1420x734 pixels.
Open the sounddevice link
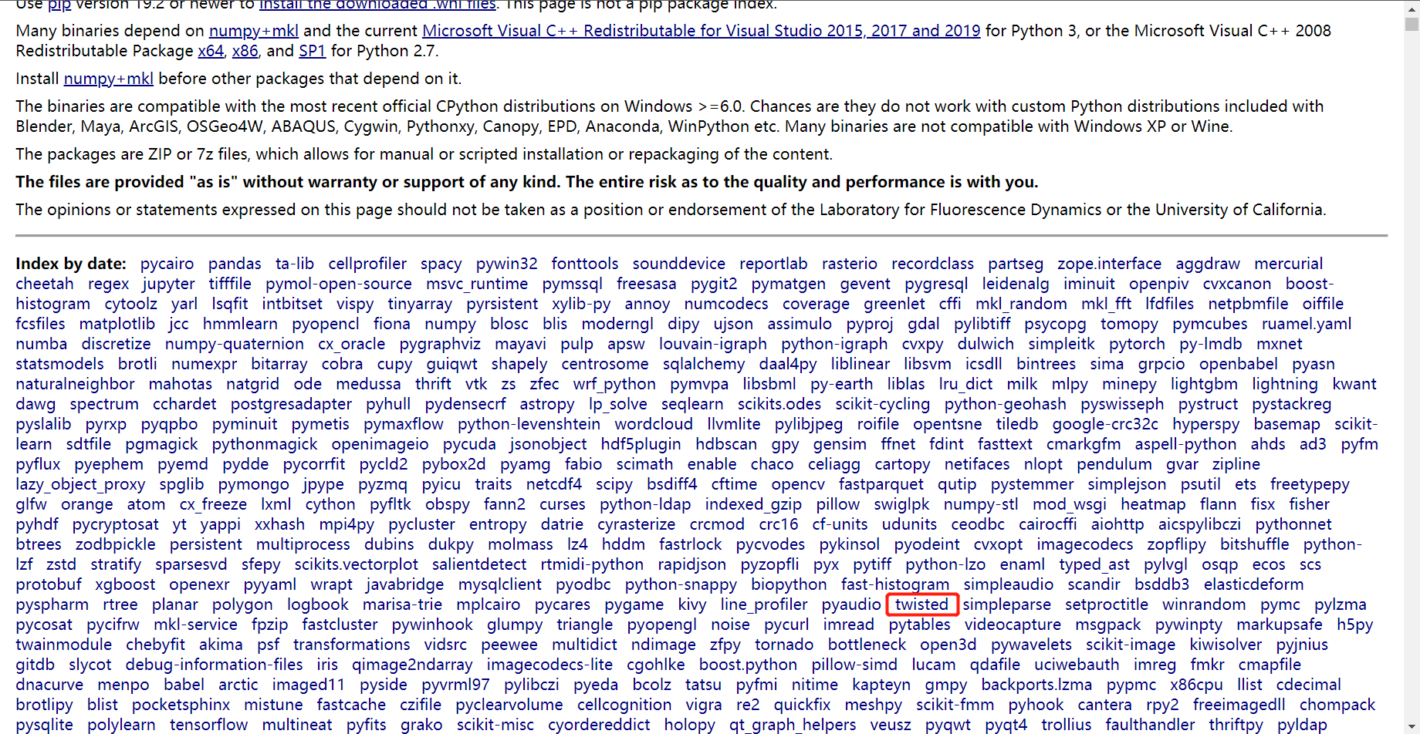pyautogui.click(x=679, y=264)
